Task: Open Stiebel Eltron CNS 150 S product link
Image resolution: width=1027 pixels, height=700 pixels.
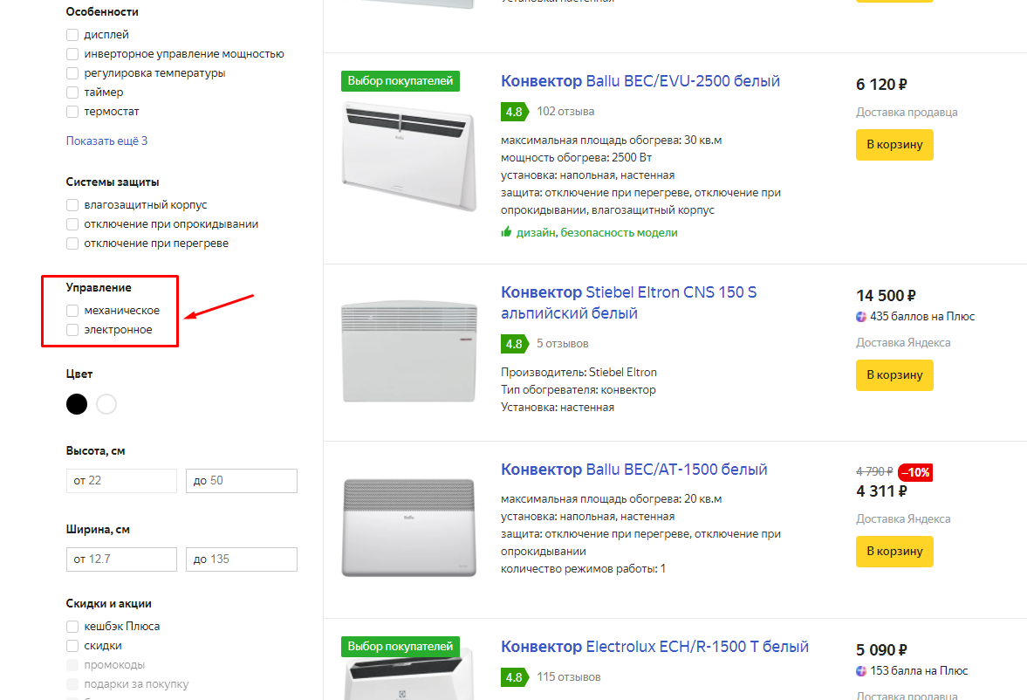Action: 629,303
